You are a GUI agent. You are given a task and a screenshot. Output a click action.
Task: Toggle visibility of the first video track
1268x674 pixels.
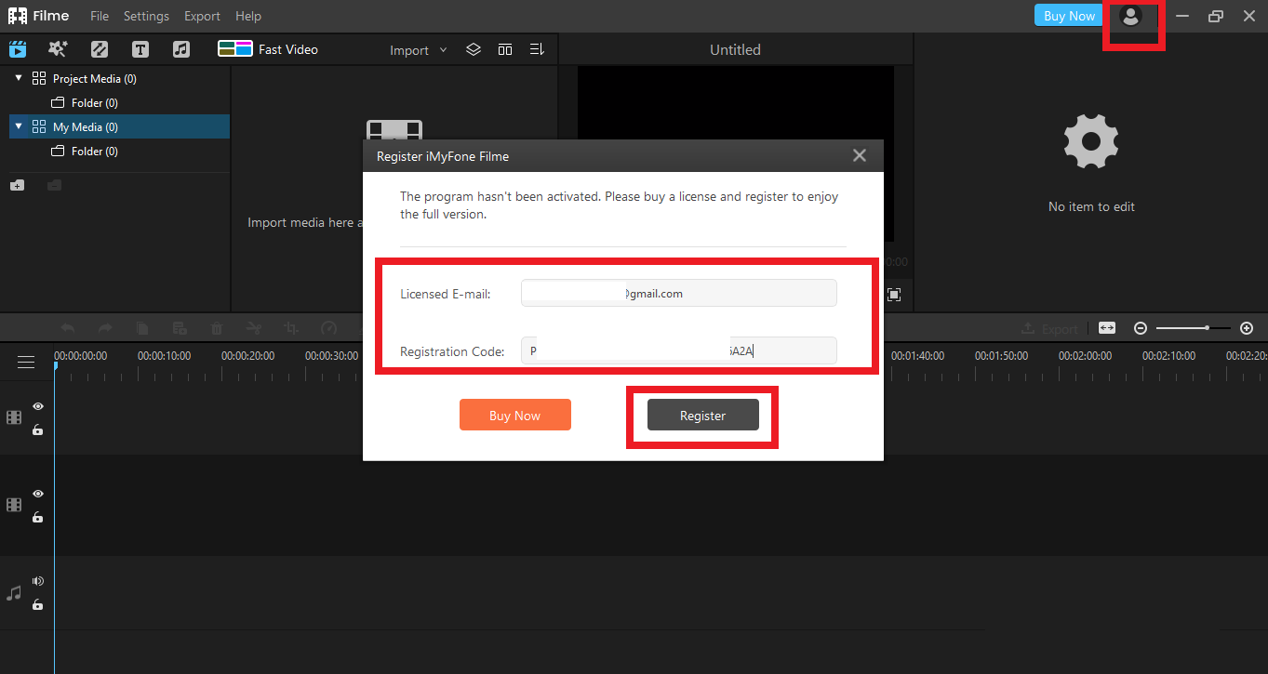(38, 406)
